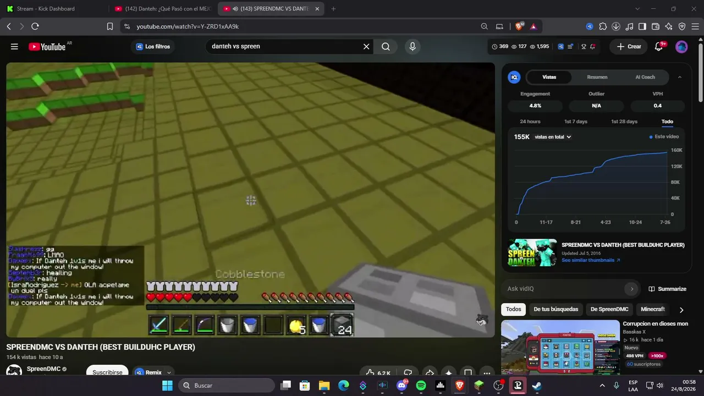This screenshot has width=704, height=396.
Task: Open Brave Leo AI sparkle icon
Action: point(669,26)
